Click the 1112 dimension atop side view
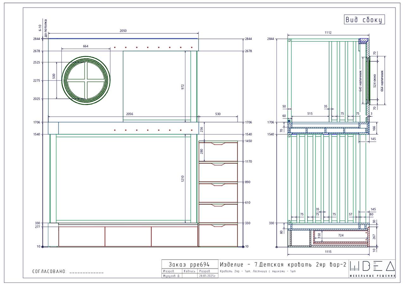Viewport: 405px width, 286px height. coord(328,32)
